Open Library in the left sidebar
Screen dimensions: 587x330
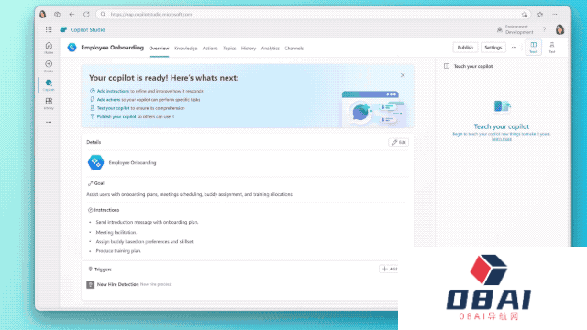click(x=49, y=104)
